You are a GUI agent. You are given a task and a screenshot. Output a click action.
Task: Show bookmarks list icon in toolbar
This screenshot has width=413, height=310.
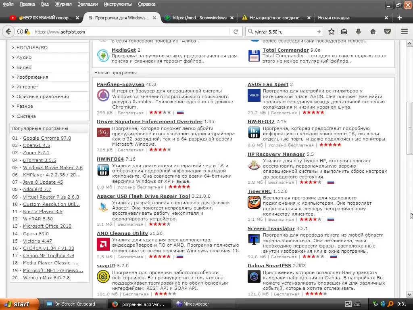click(344, 31)
